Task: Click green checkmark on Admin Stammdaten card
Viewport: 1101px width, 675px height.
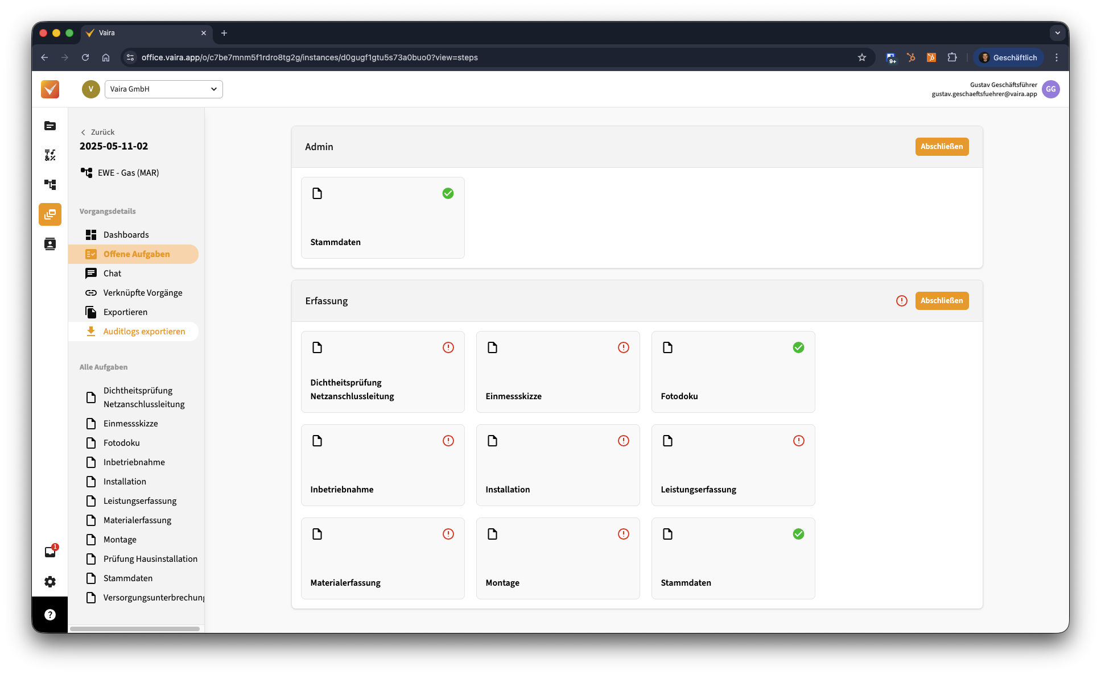Action: pos(448,193)
